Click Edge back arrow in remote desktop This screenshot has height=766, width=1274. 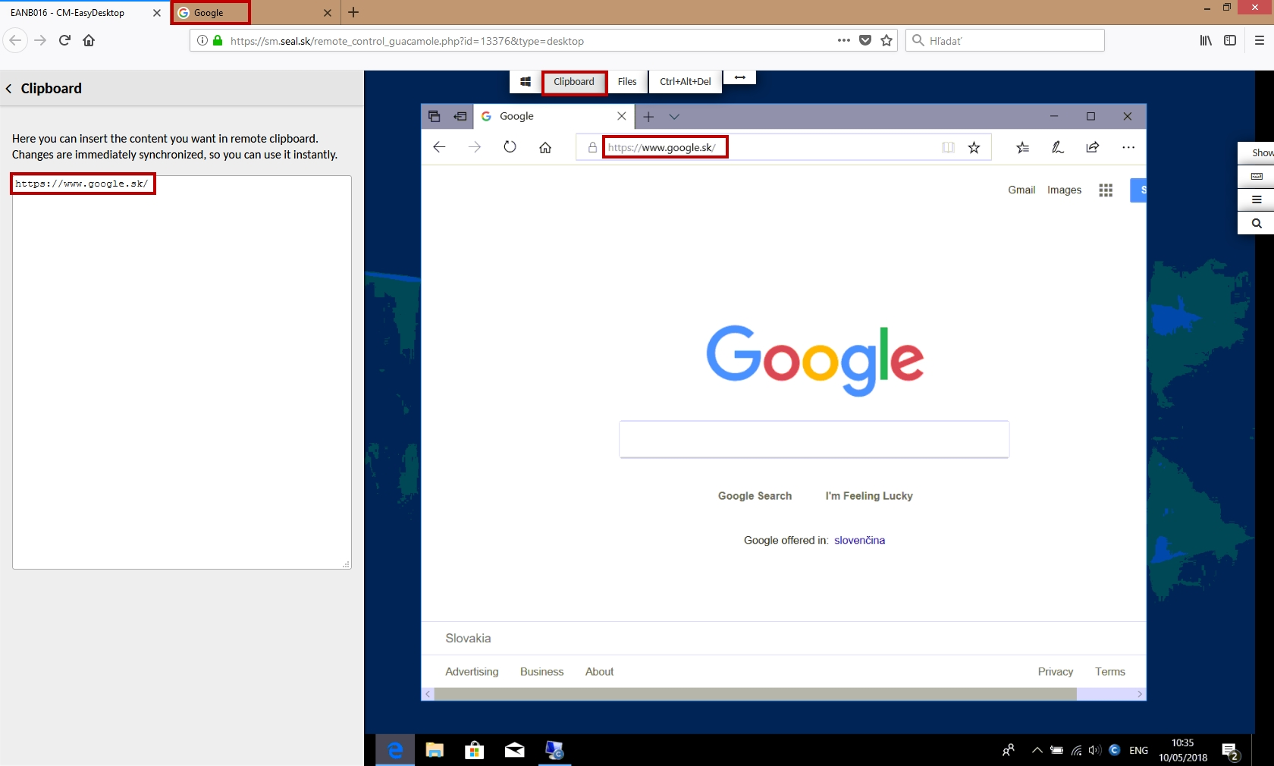point(439,147)
